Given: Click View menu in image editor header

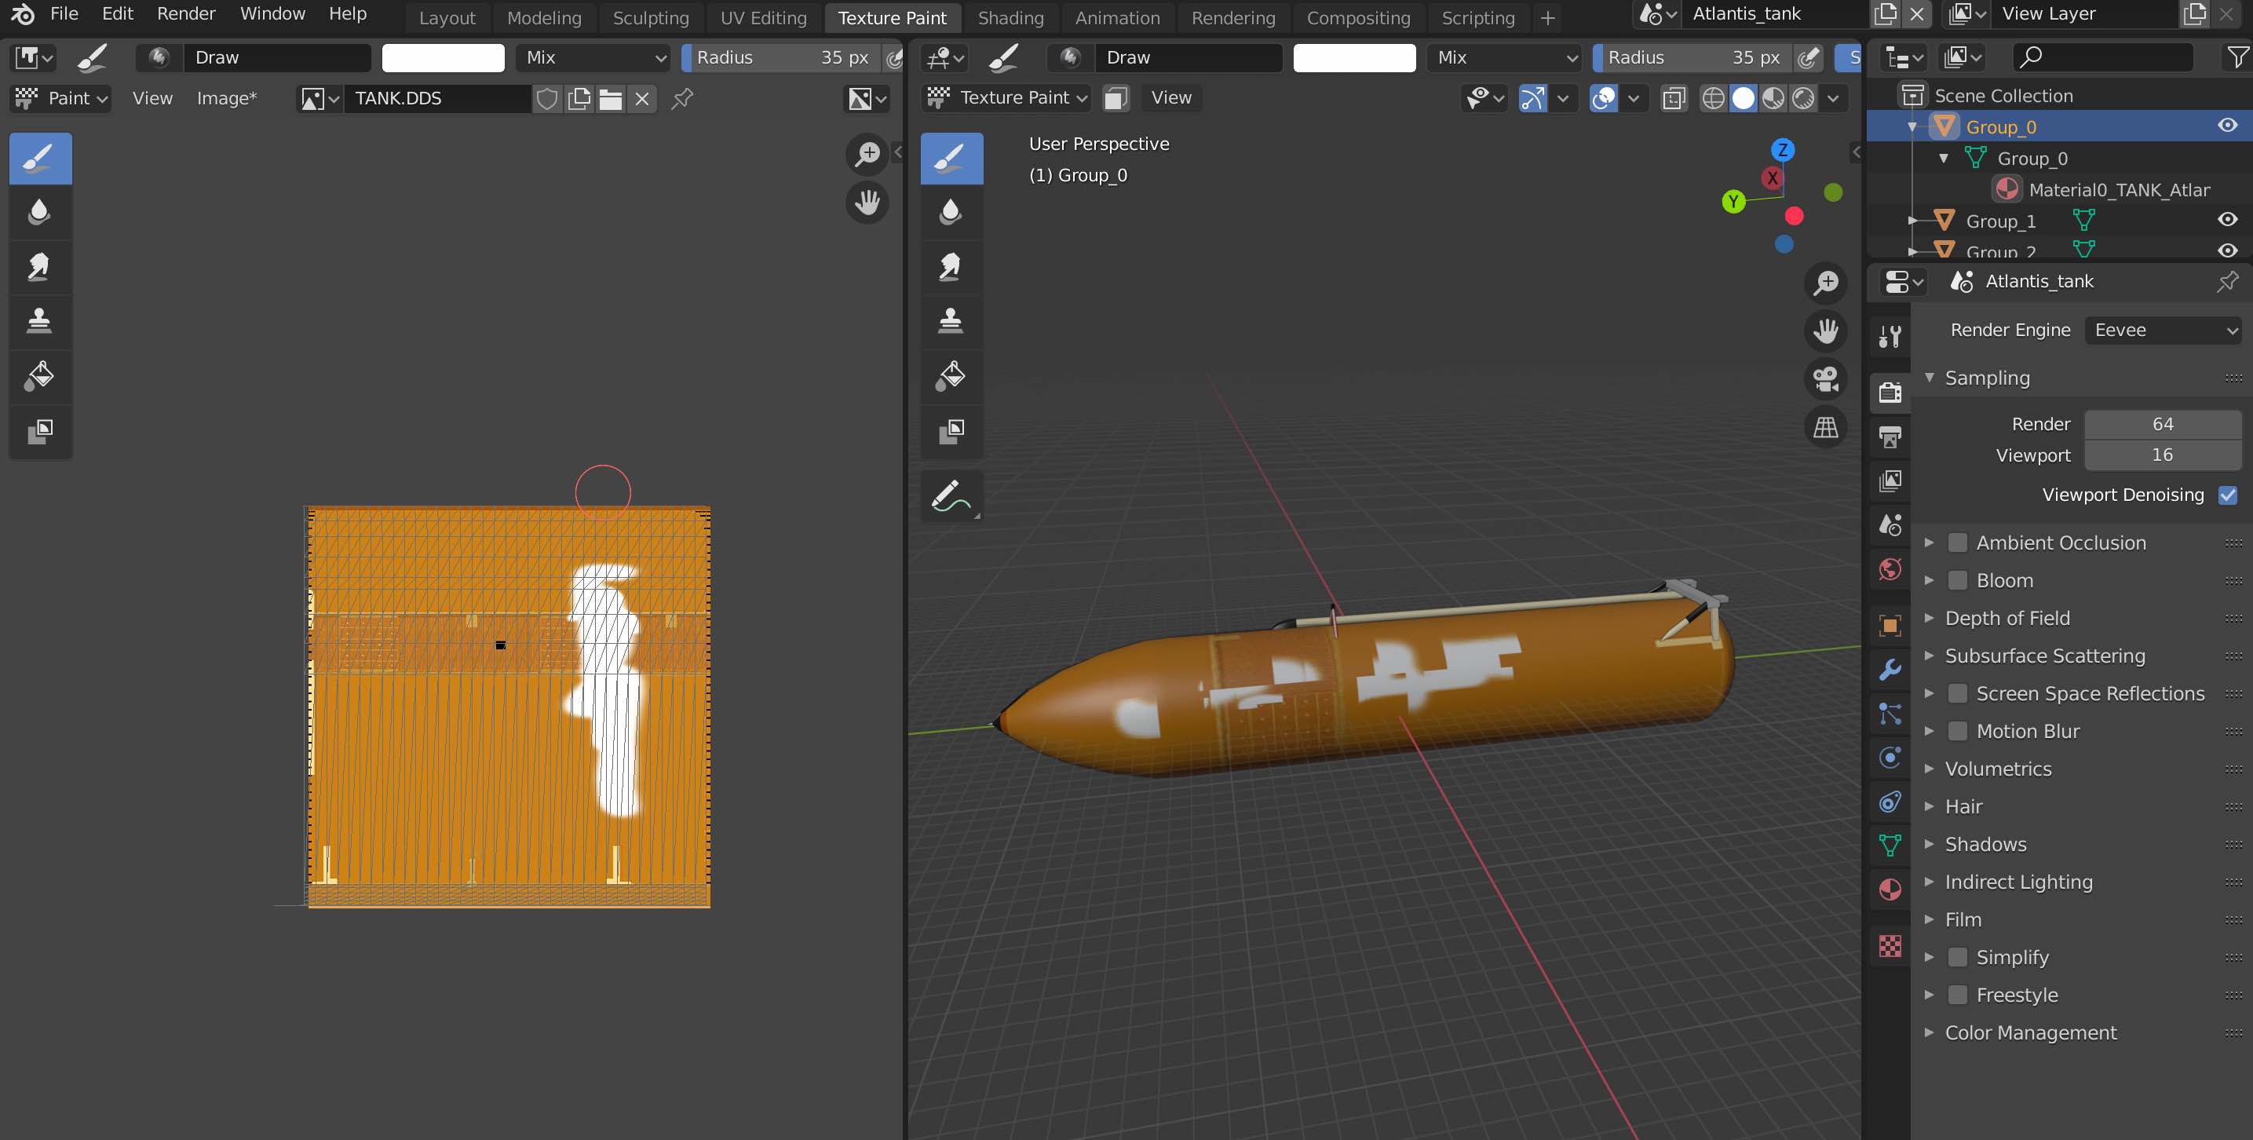Looking at the screenshot, I should 152,99.
